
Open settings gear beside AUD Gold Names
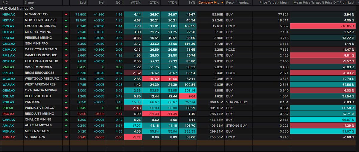point(32,8)
